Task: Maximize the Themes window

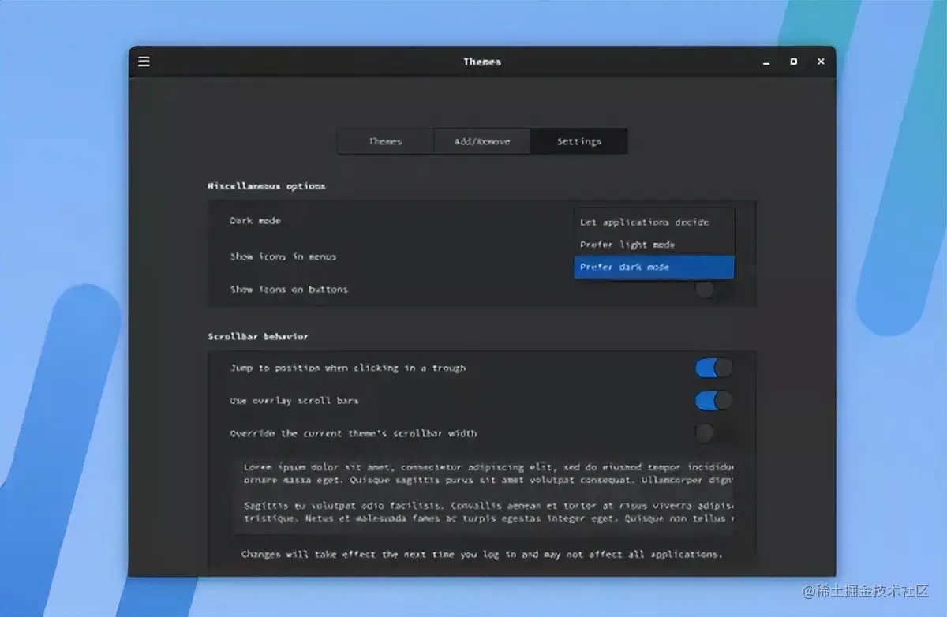Action: click(x=793, y=62)
